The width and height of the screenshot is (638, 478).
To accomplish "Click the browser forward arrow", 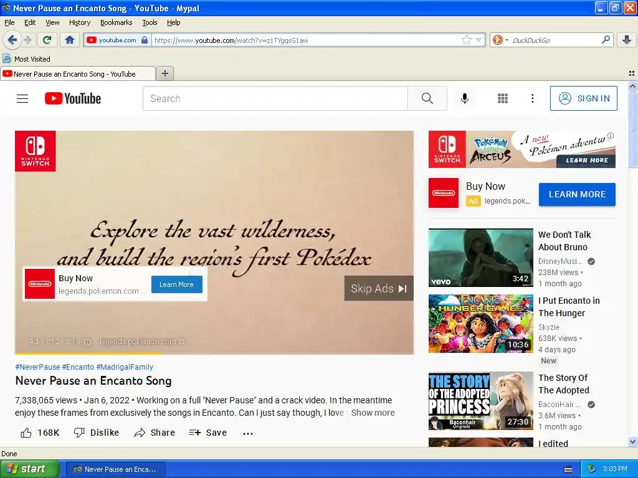I will pos(27,40).
